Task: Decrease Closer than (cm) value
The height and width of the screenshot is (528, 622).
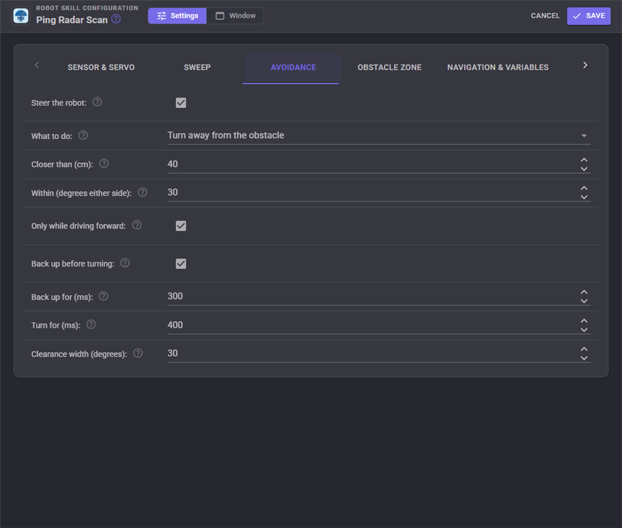Action: [x=584, y=169]
